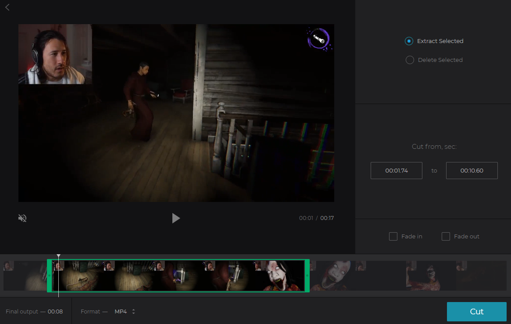Go back using the top-left arrow
Screen dimensions: 511x324
click(7, 7)
